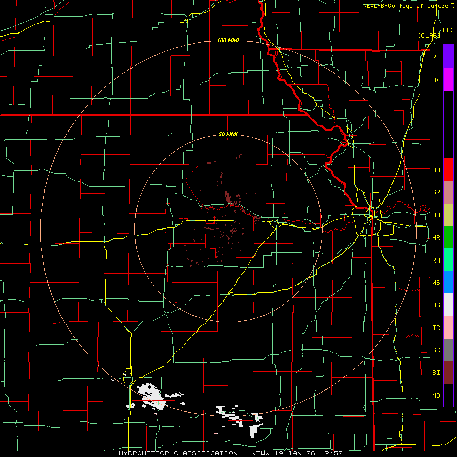Image resolution: width=457 pixels, height=457 pixels.
Task: Click the GC gray legend swatch
Action: tap(448, 350)
